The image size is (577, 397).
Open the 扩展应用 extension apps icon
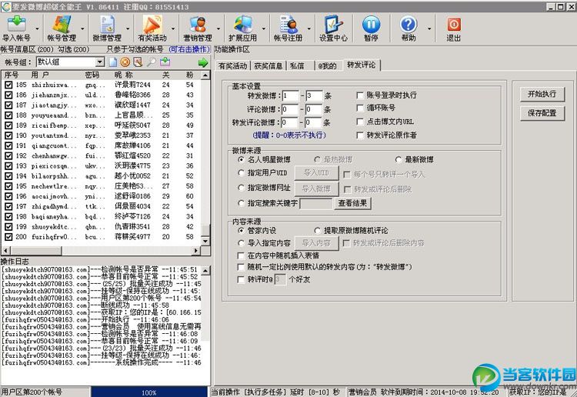242,28
